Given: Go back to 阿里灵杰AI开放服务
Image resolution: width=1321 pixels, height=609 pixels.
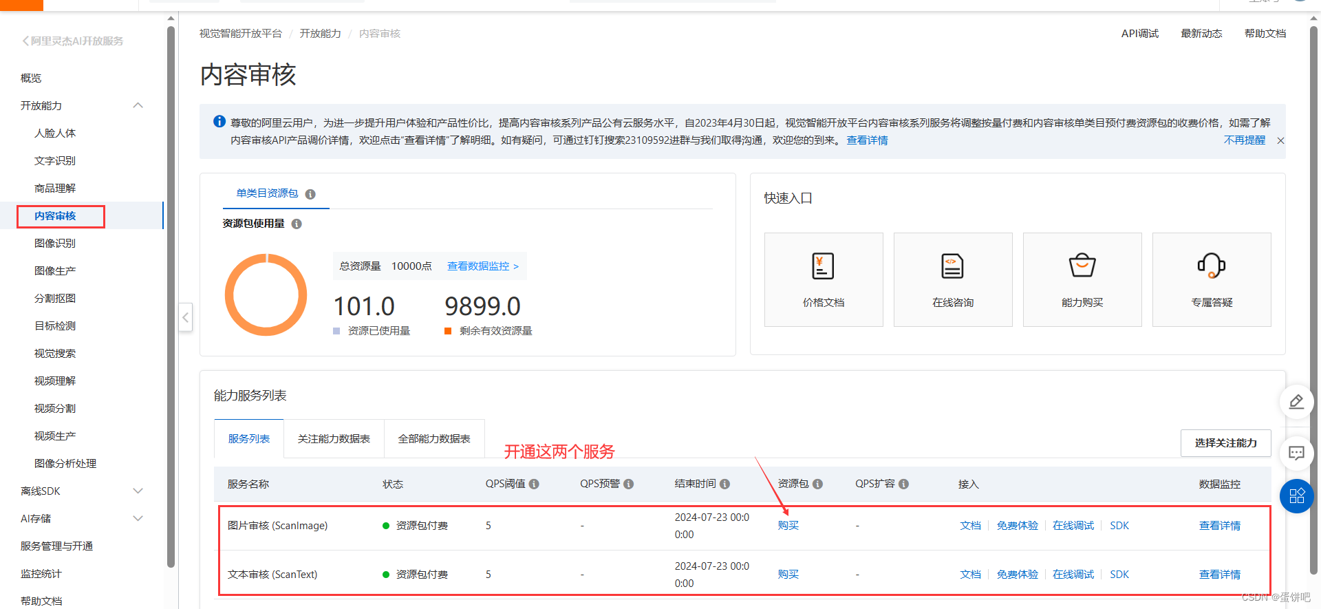Looking at the screenshot, I should pos(72,41).
